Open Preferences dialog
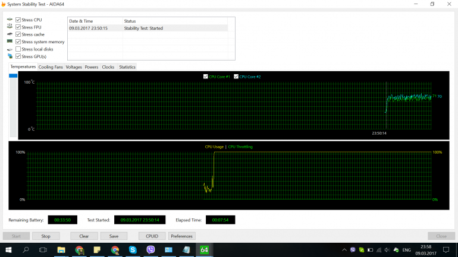458x257 pixels. point(181,236)
